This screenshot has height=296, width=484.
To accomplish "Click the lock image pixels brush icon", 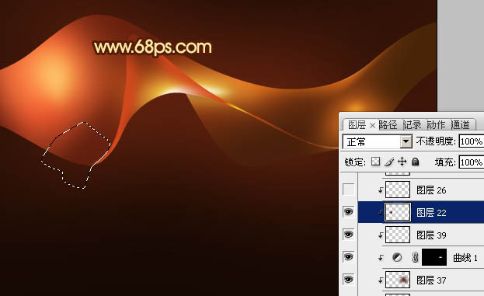I will coord(389,162).
